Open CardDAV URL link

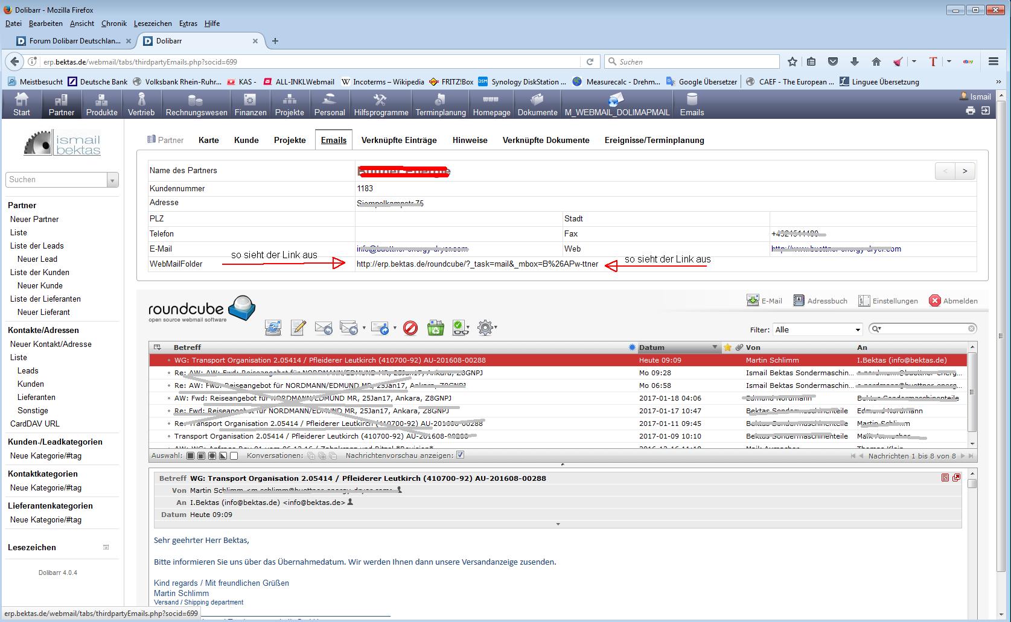pos(35,424)
